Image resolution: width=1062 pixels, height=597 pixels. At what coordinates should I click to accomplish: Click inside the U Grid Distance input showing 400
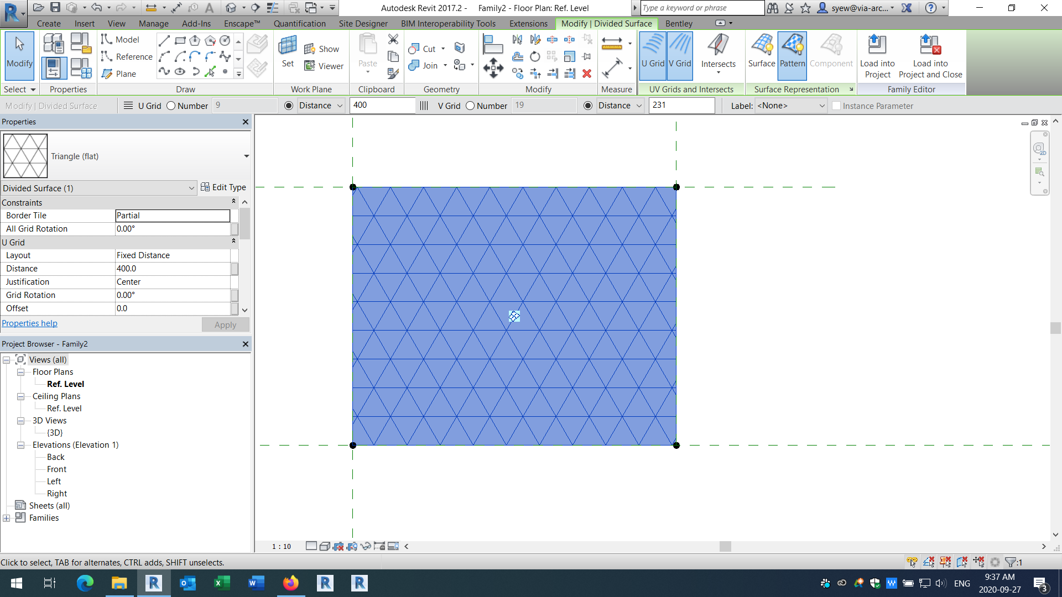382,105
